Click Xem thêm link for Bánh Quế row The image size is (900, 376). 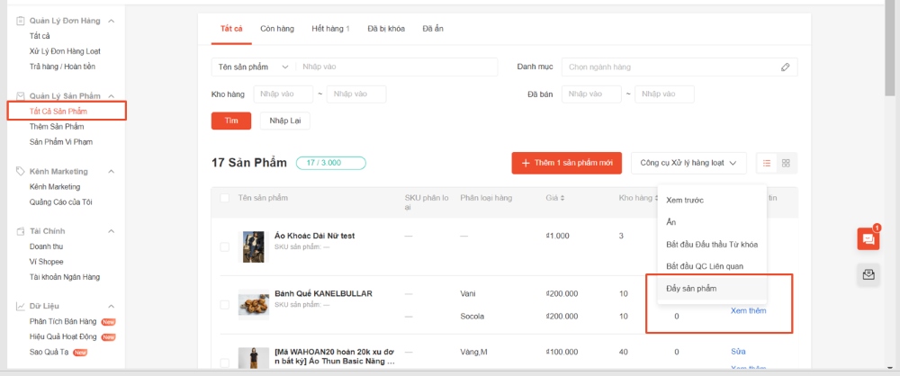(x=748, y=310)
